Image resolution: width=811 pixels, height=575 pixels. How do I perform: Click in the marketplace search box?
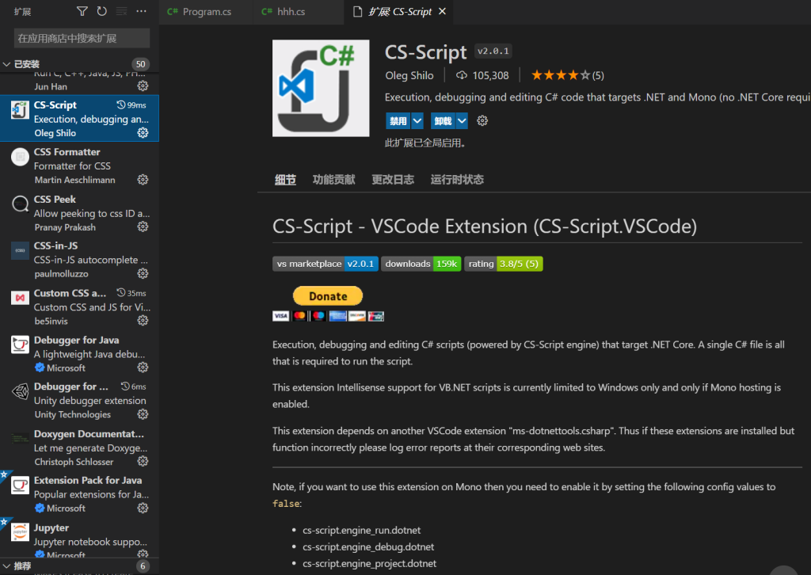tap(82, 38)
